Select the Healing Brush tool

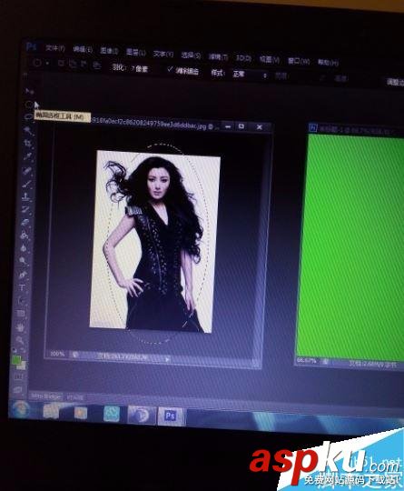(27, 171)
